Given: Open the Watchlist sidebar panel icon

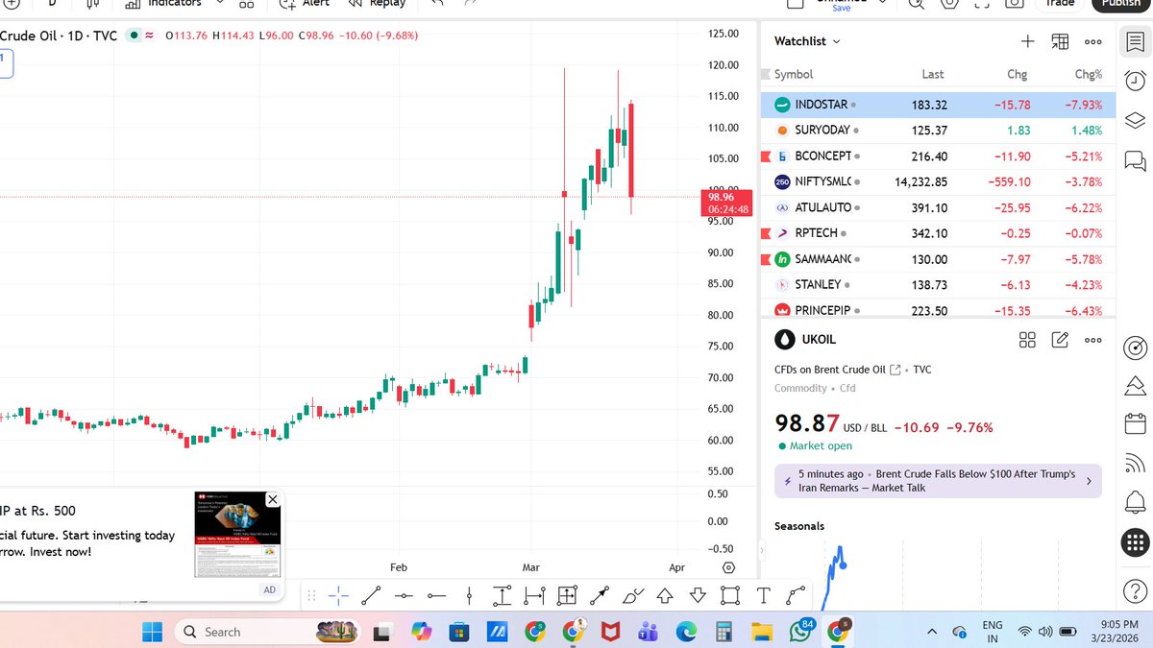Looking at the screenshot, I should click(1135, 41).
